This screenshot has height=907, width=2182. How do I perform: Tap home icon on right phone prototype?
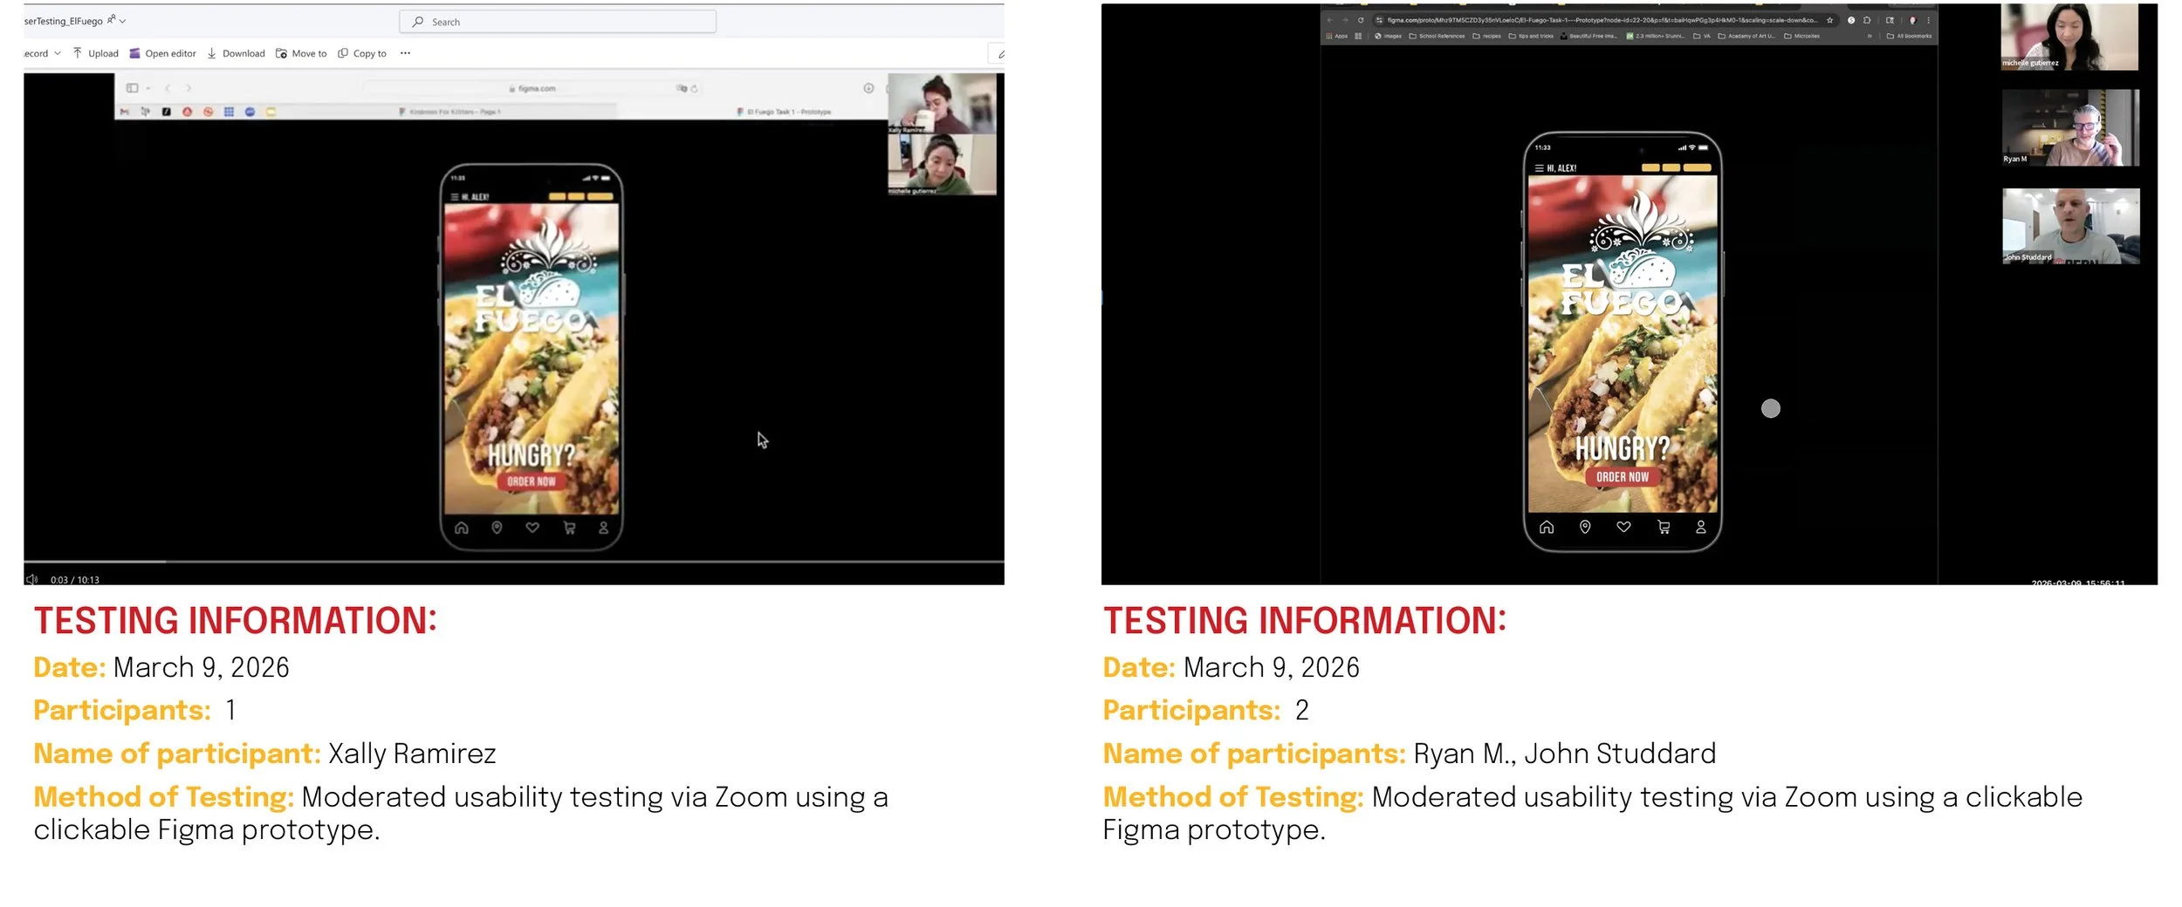(1547, 527)
